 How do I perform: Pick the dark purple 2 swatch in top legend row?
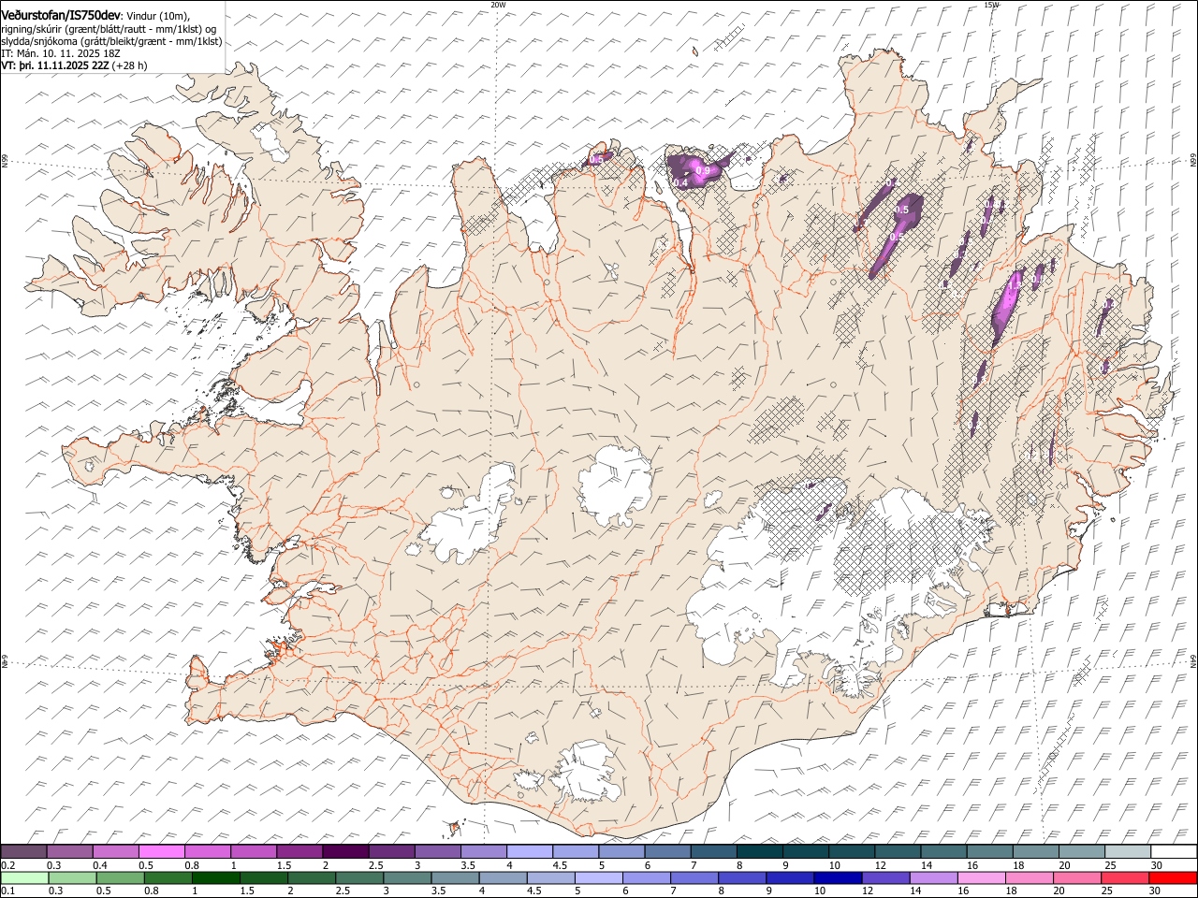344,851
